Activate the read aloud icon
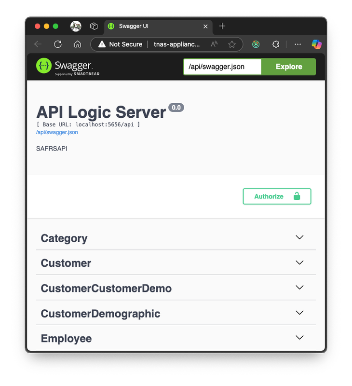352x386 pixels. pos(214,44)
